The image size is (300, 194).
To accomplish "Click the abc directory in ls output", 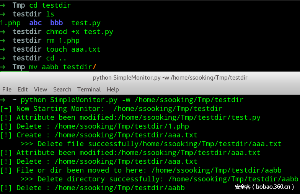I will [x=36, y=23].
